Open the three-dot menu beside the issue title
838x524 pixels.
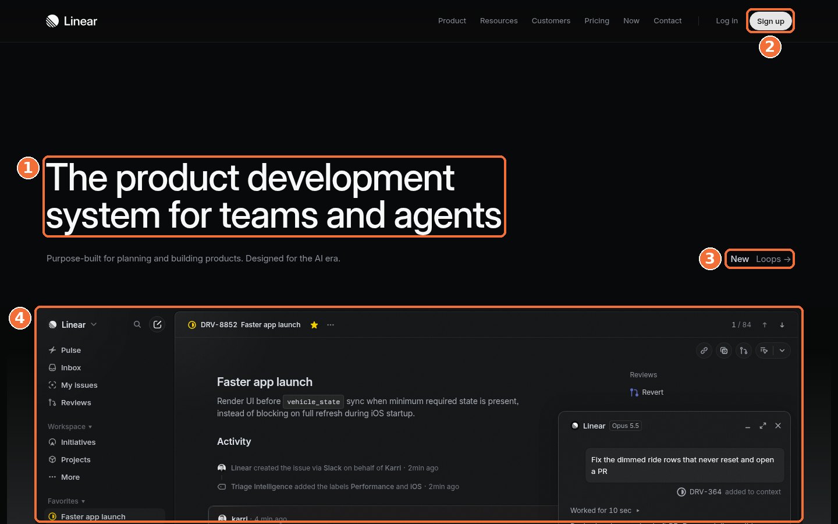331,325
